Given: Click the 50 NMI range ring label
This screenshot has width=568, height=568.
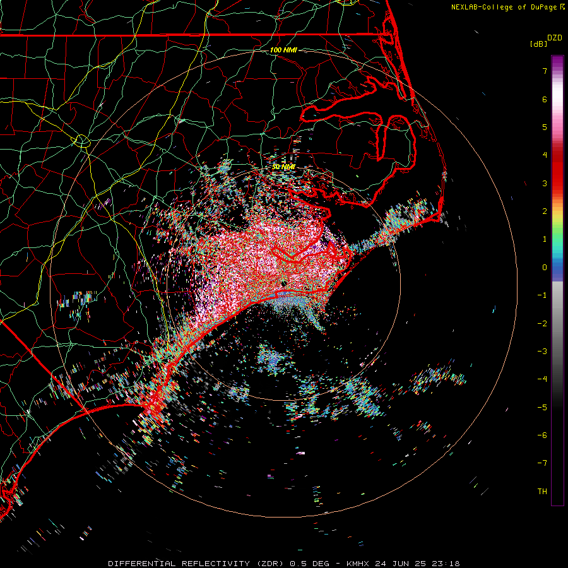Looking at the screenshot, I should pyautogui.click(x=283, y=167).
